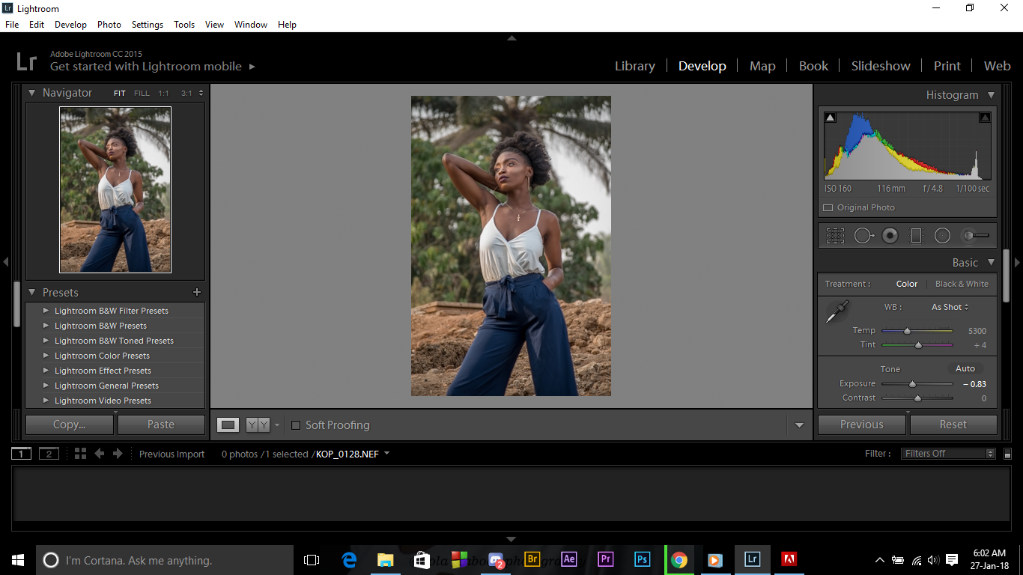Select the Crop Overlay tool
This screenshot has height=575, width=1023.
(x=835, y=236)
